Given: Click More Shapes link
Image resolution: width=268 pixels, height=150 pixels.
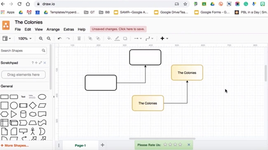Looking at the screenshot, I should pyautogui.click(x=15, y=145).
